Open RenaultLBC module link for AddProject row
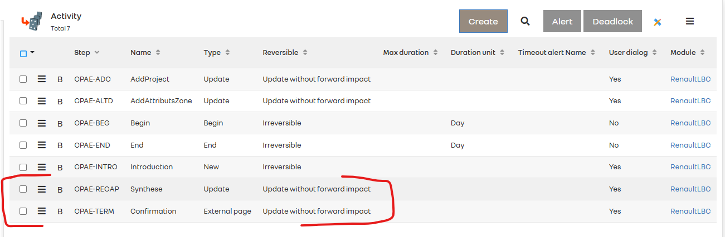 (690, 79)
